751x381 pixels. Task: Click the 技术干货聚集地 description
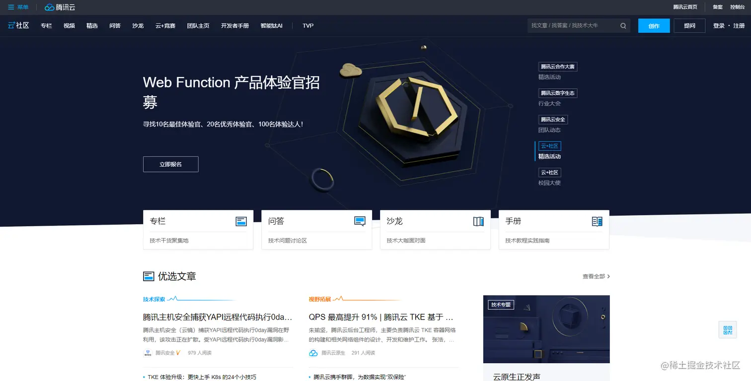pyautogui.click(x=169, y=241)
